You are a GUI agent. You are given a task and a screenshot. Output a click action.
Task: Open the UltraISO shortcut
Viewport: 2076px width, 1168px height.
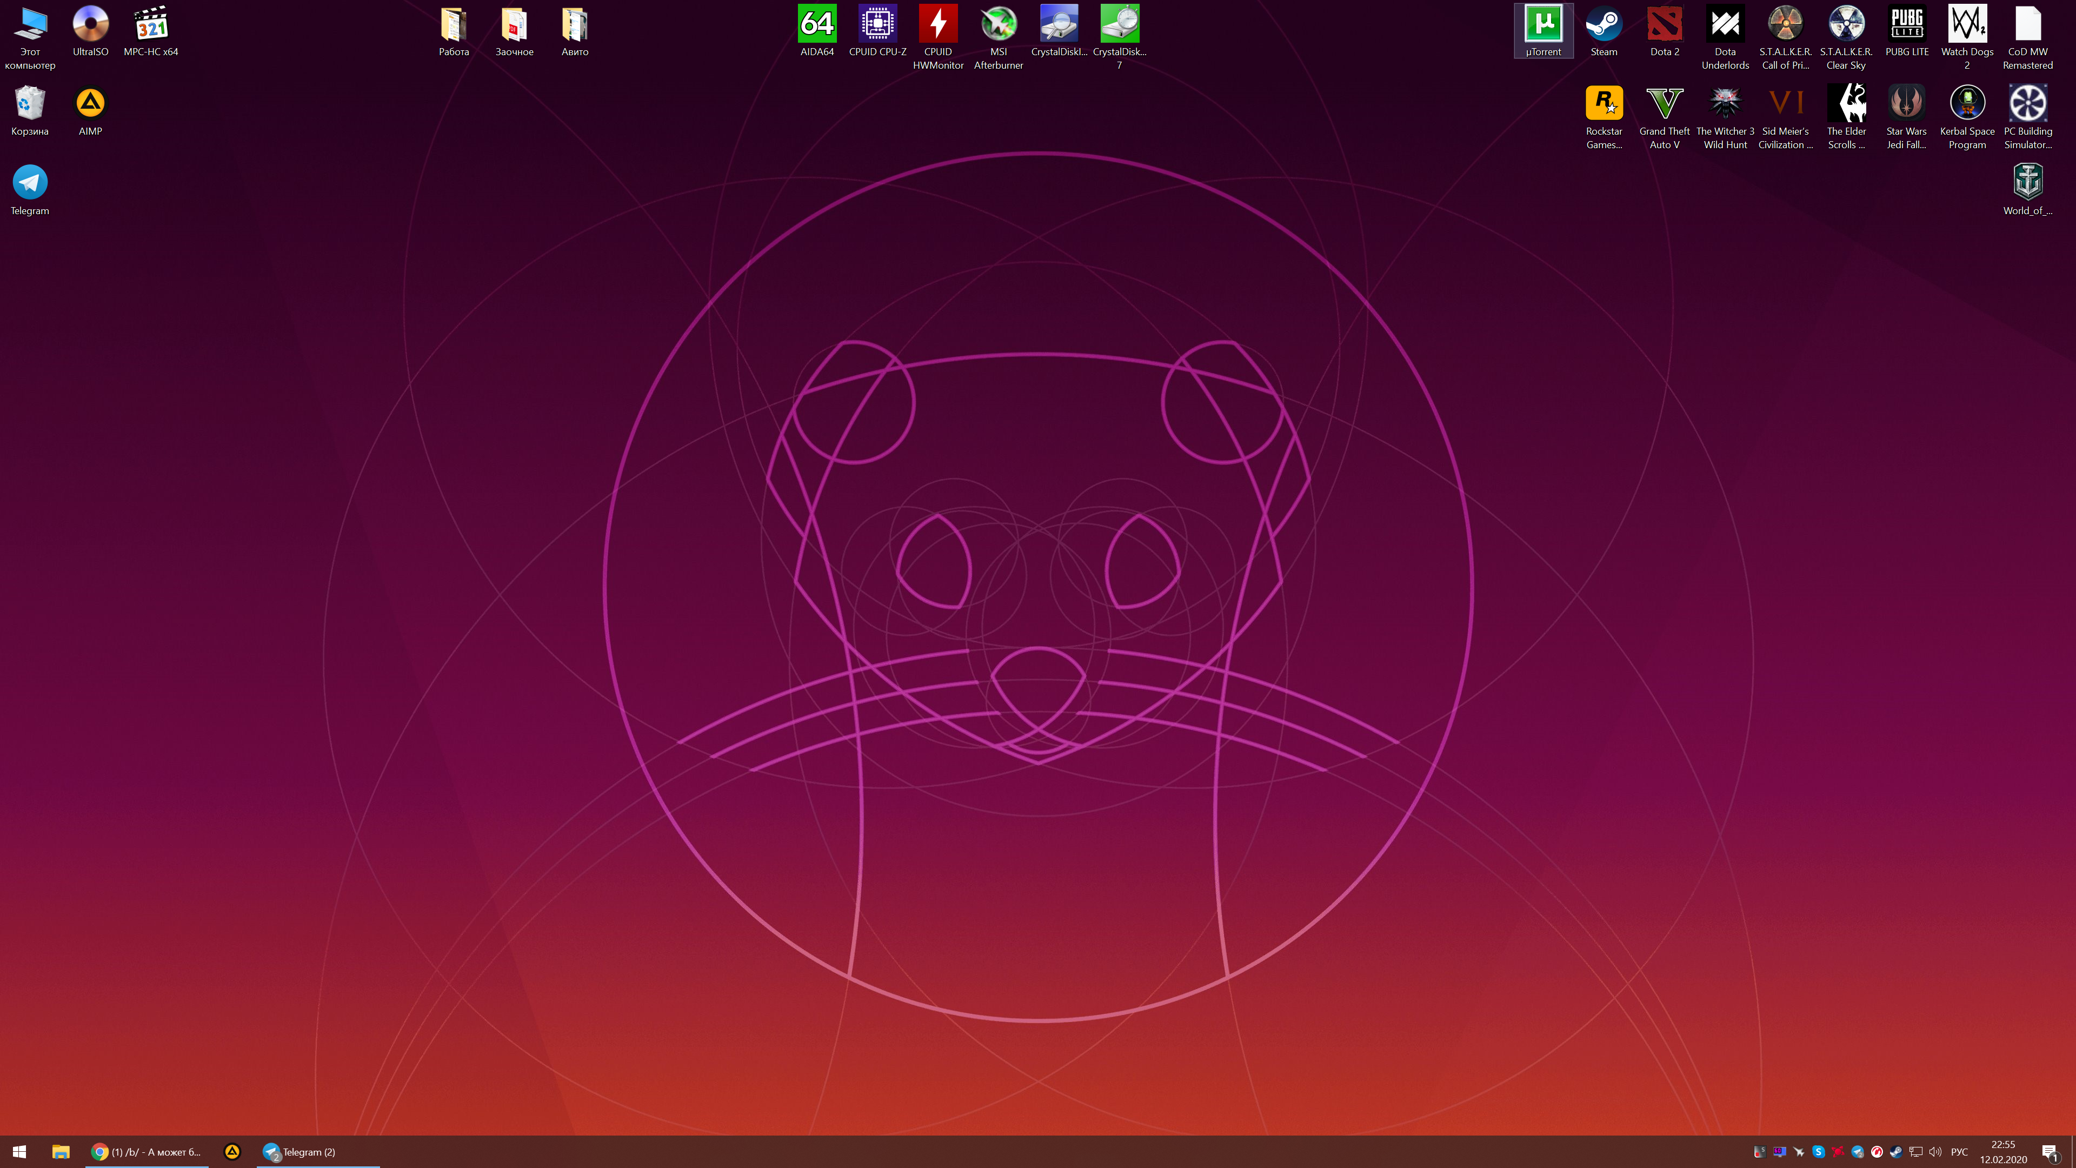(x=90, y=31)
